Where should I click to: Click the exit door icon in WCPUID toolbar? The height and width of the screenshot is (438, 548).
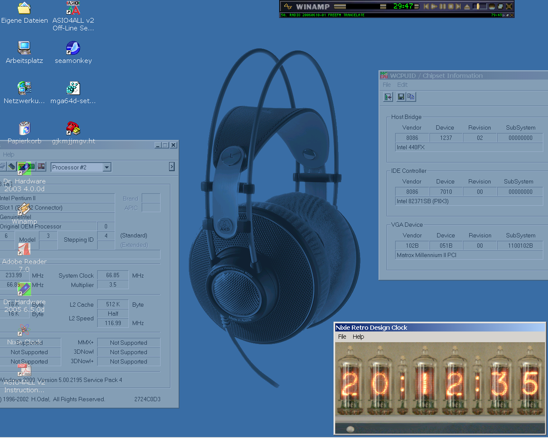388,97
